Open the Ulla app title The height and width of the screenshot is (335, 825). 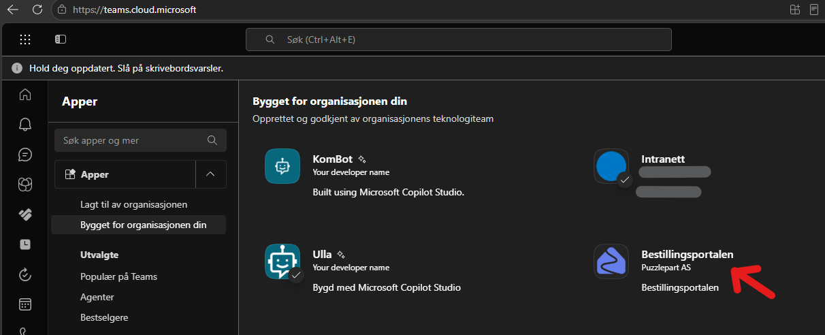click(322, 255)
